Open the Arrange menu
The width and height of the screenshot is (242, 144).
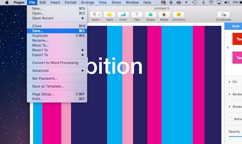87,2
